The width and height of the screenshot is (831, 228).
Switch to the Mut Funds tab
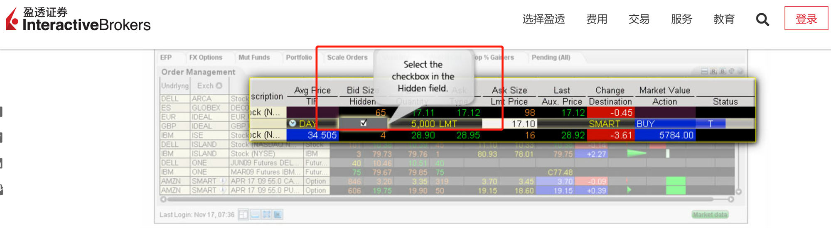pos(254,57)
